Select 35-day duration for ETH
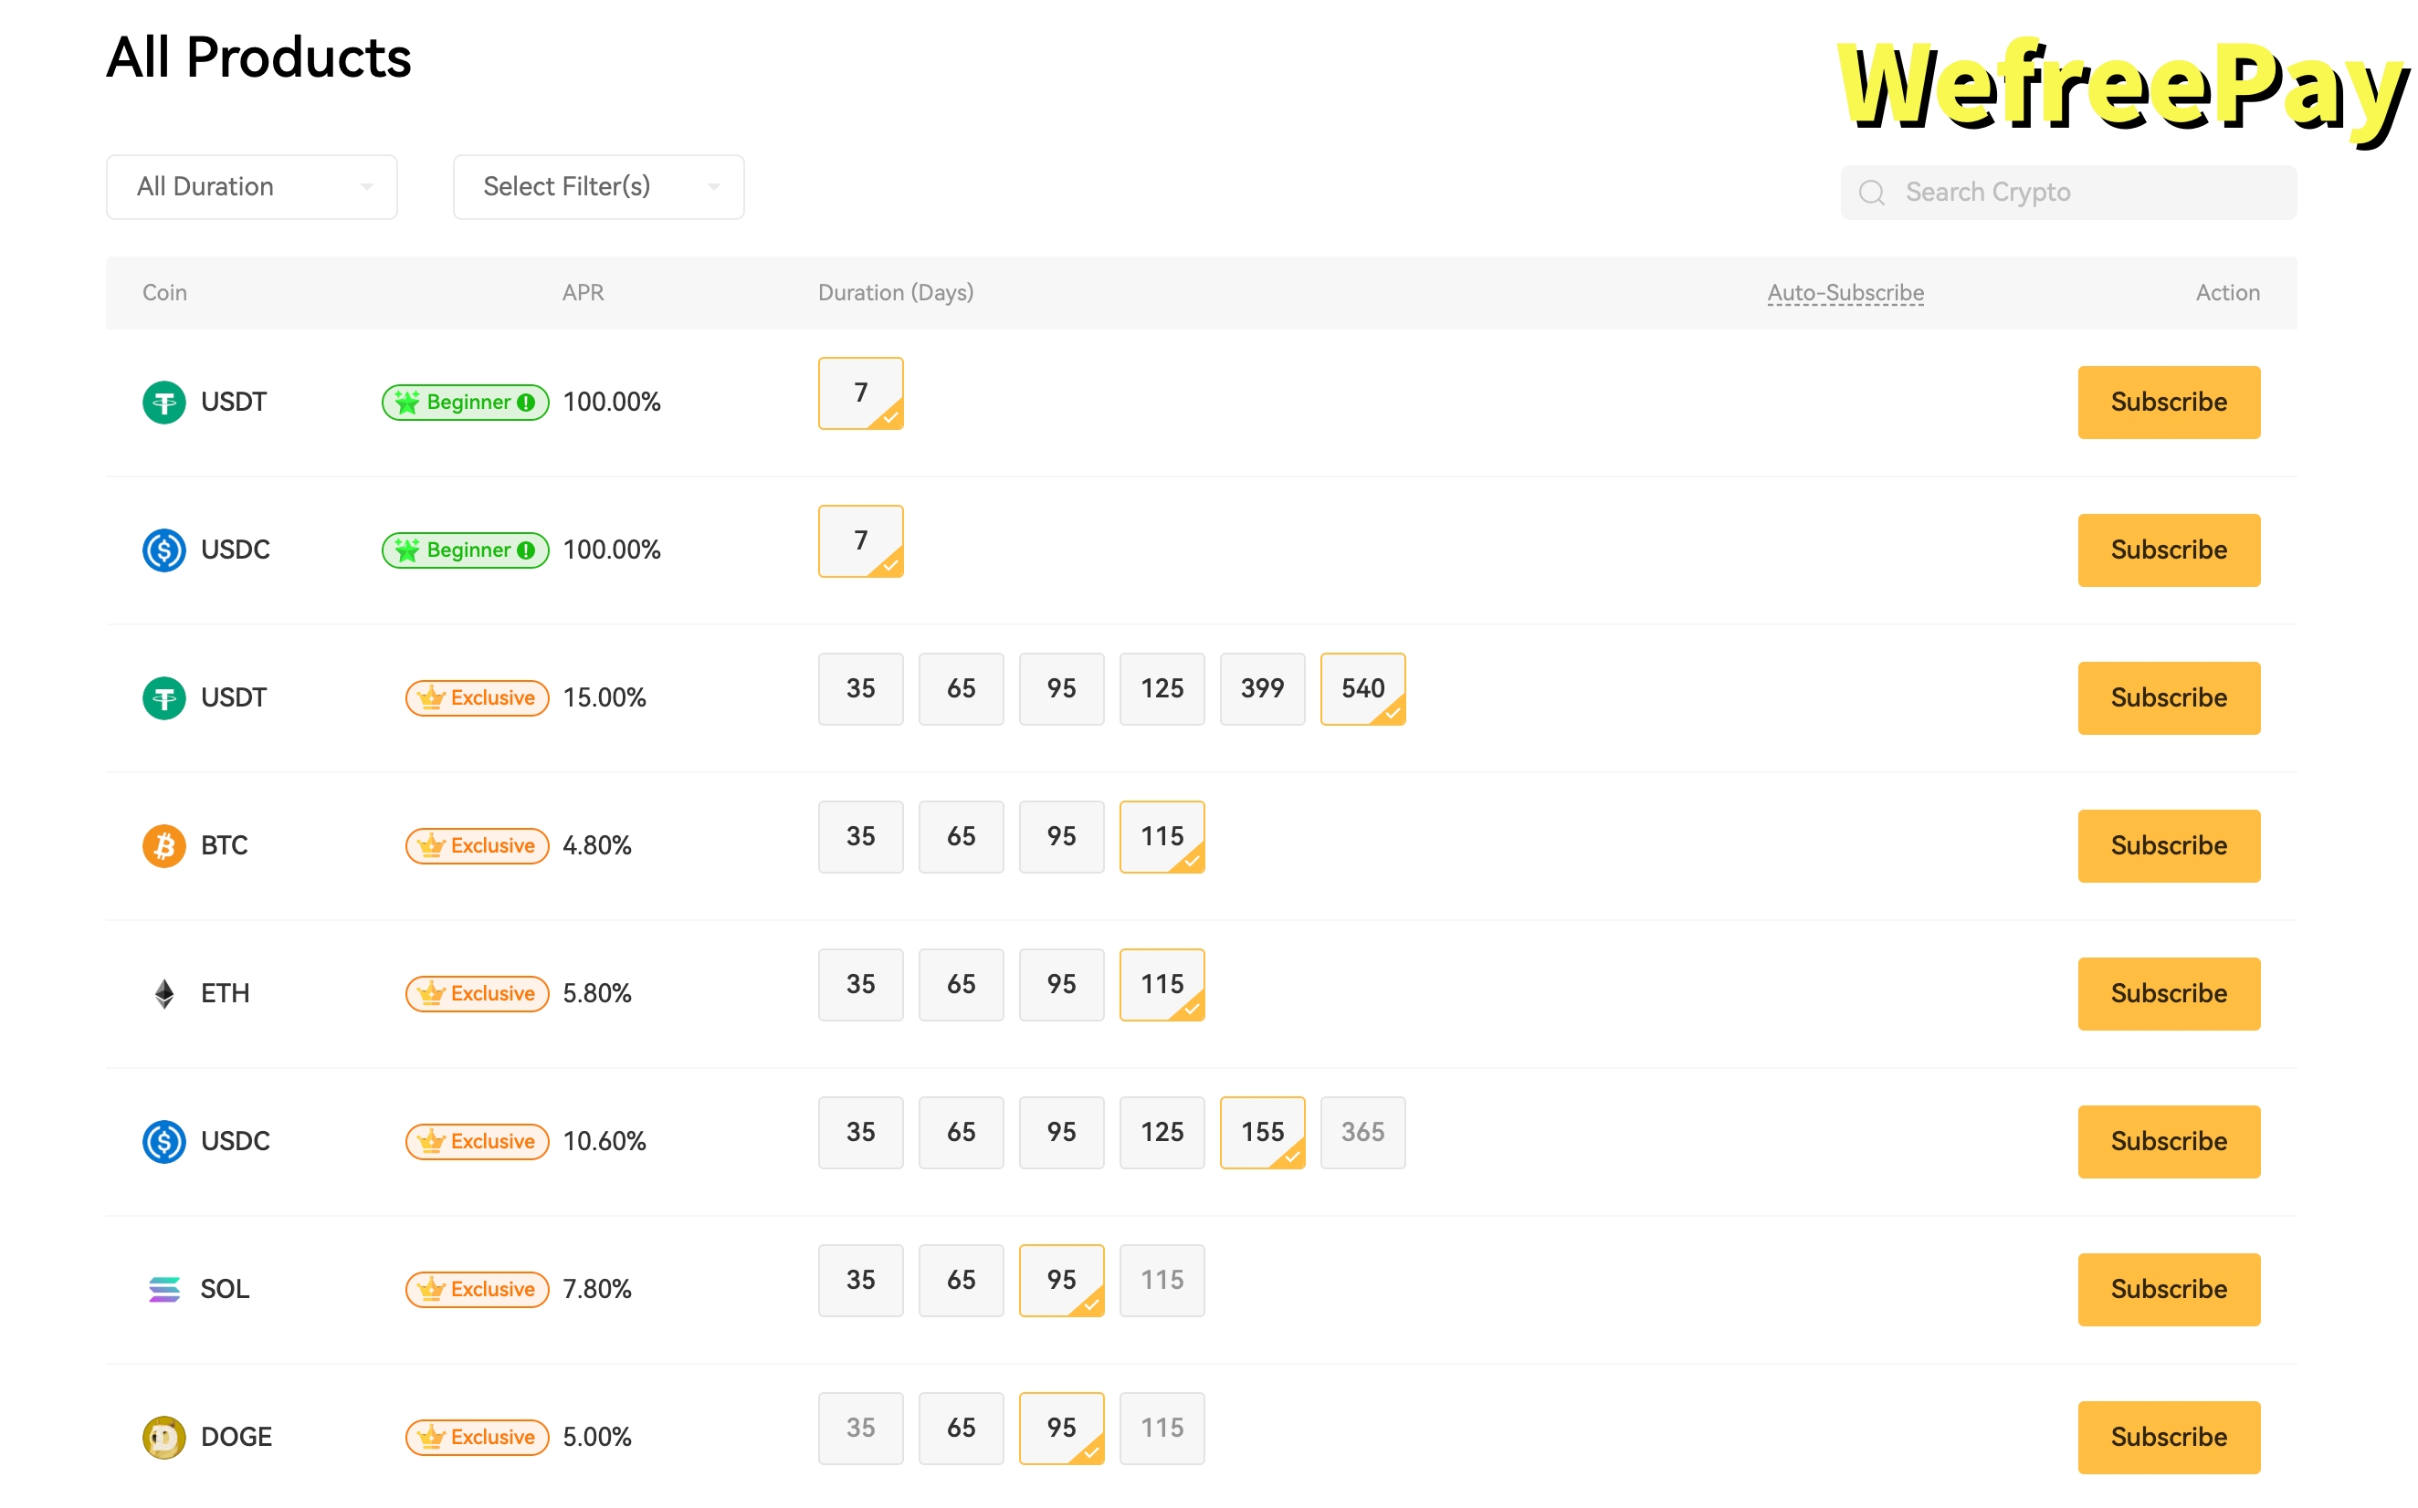The width and height of the screenshot is (2418, 1508). tap(861, 984)
